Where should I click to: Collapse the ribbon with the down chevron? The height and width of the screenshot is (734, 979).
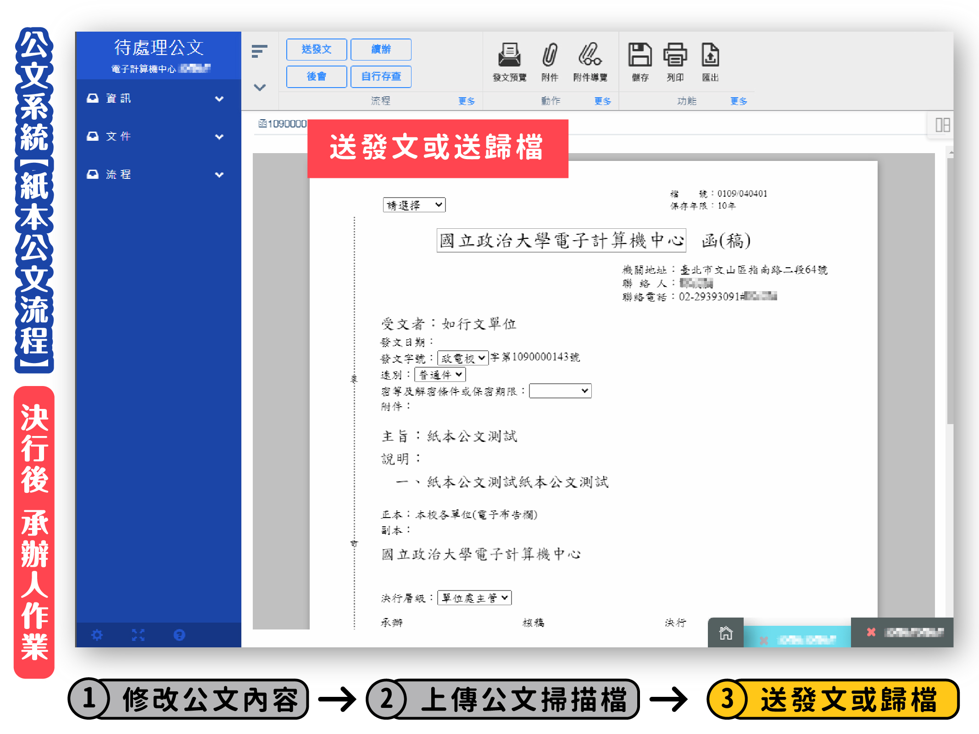(260, 87)
